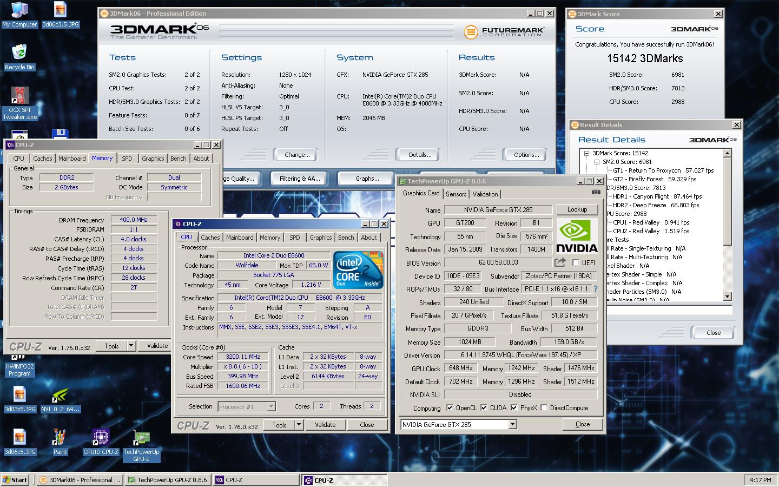Collapse the 3DMark Score: 15142 tree node
Viewport: 779px width, 487px height.
(x=586, y=153)
